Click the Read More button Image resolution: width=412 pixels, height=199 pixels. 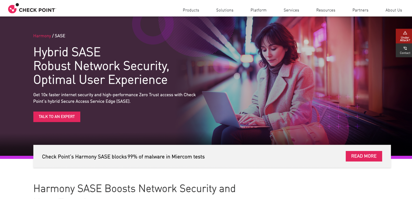364,156
